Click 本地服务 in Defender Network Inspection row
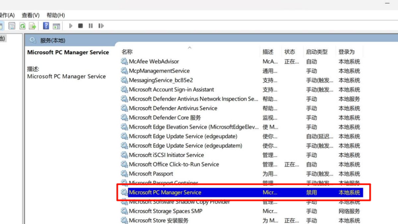Image resolution: width=398 pixels, height=224 pixels. (x=349, y=99)
